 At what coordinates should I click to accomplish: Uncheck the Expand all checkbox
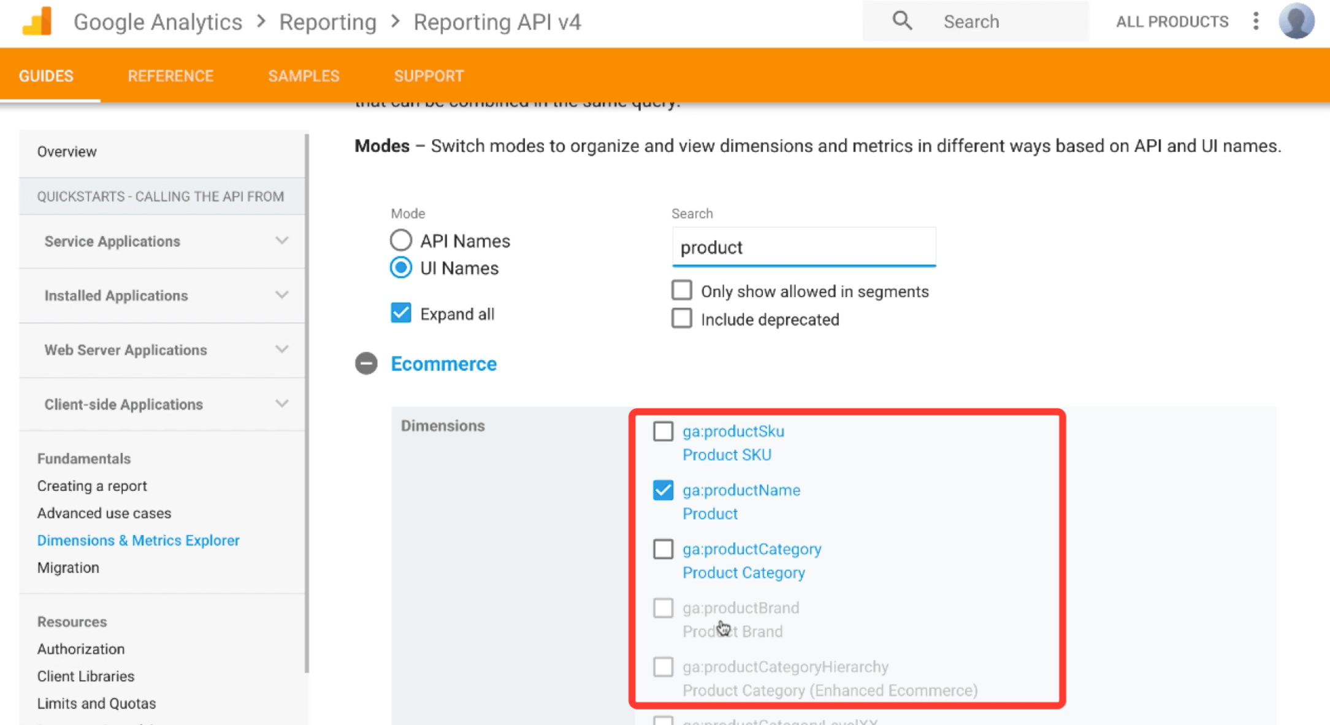[x=401, y=313]
